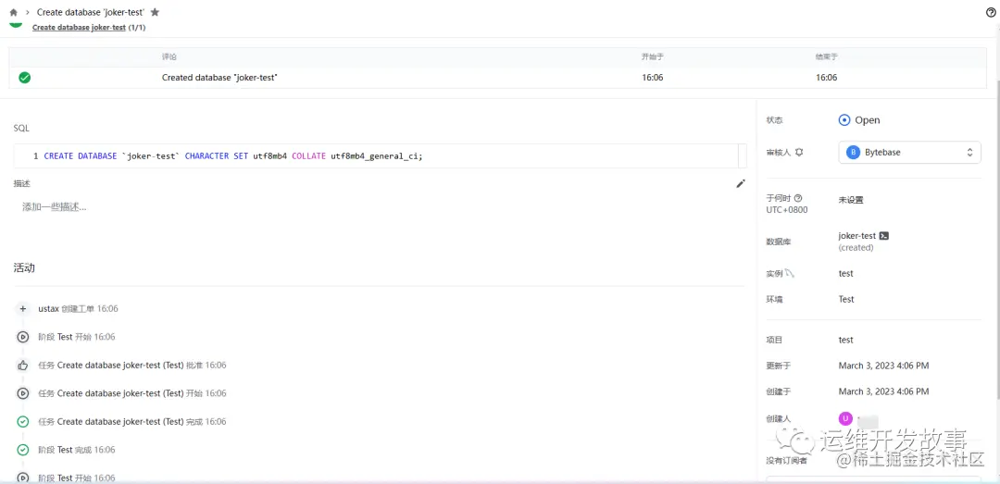This screenshot has height=484, width=1000.
Task: Click the 活动 section heading
Action: [24, 267]
